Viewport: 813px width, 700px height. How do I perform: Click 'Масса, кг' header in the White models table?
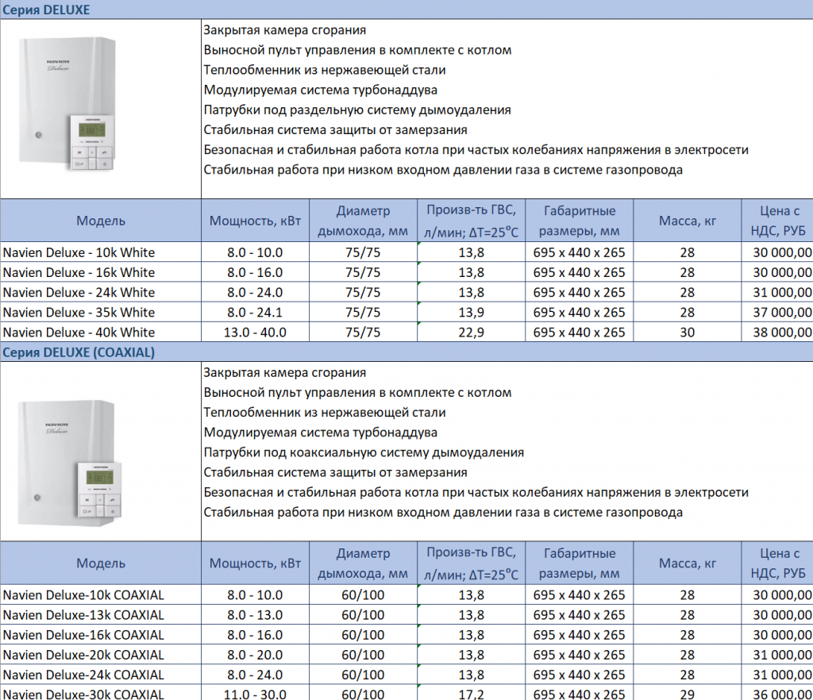pyautogui.click(x=688, y=221)
